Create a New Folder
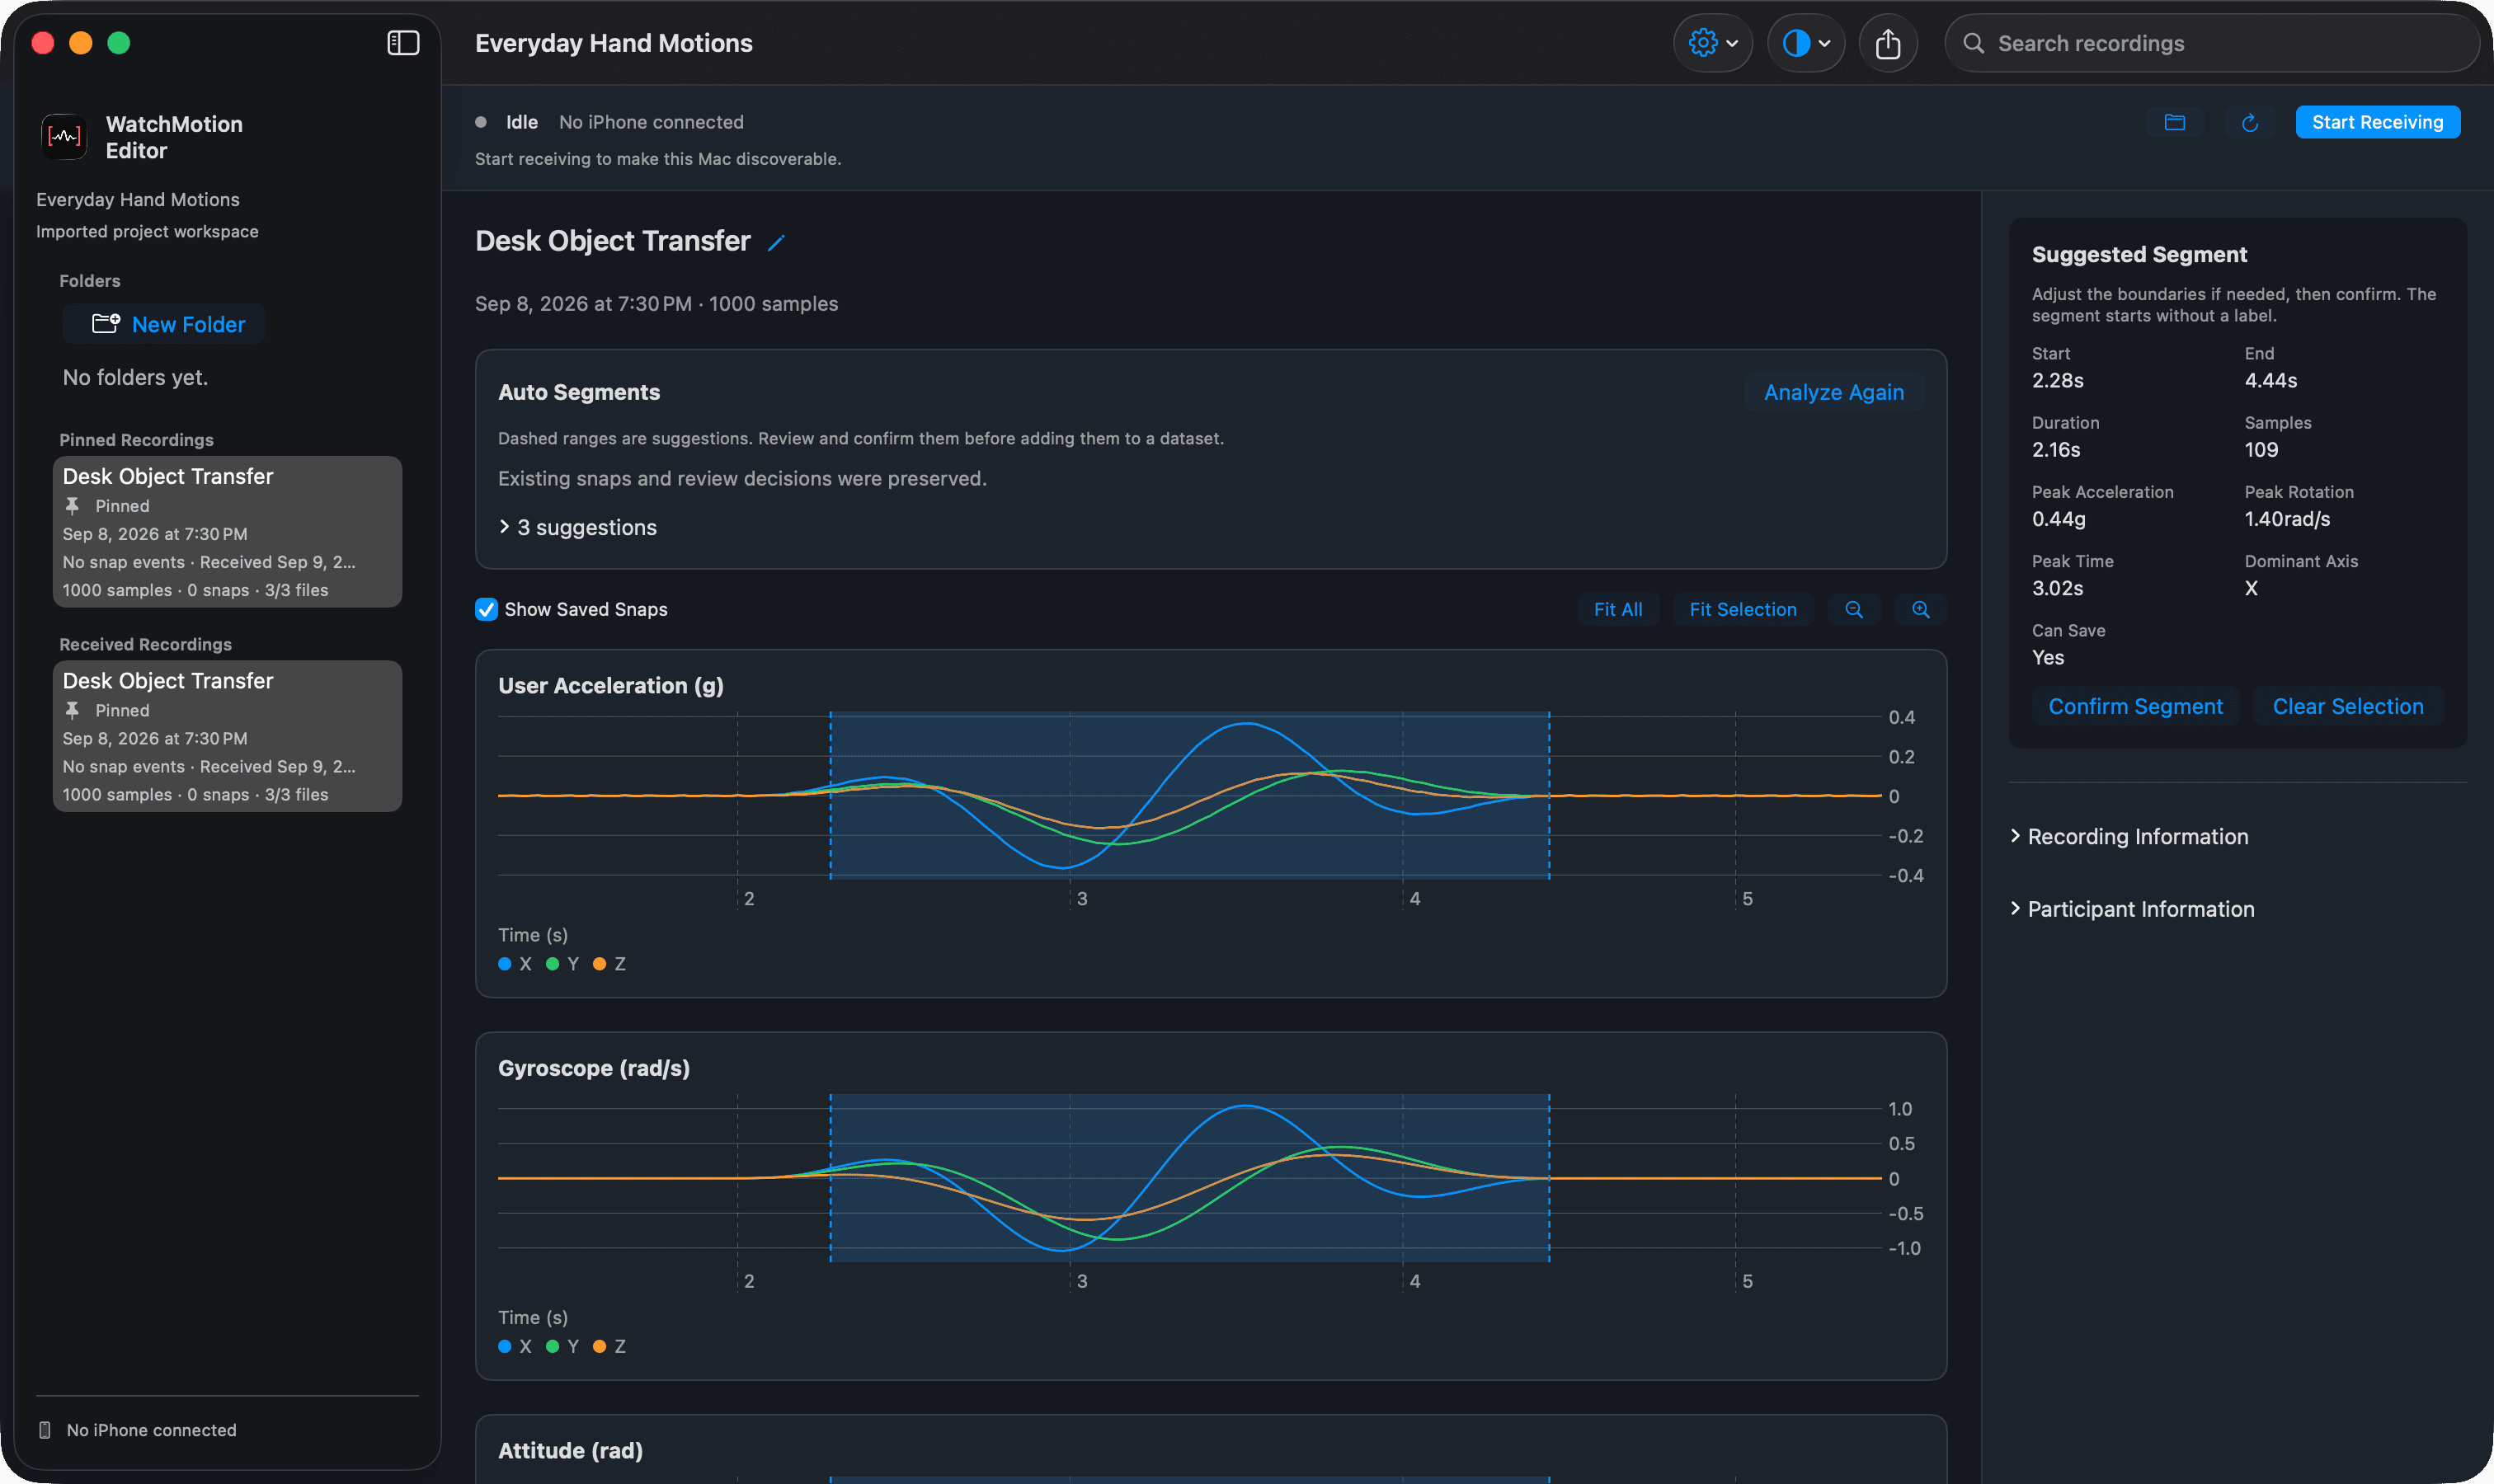Screen dimensions: 2494x1484 point(164,324)
